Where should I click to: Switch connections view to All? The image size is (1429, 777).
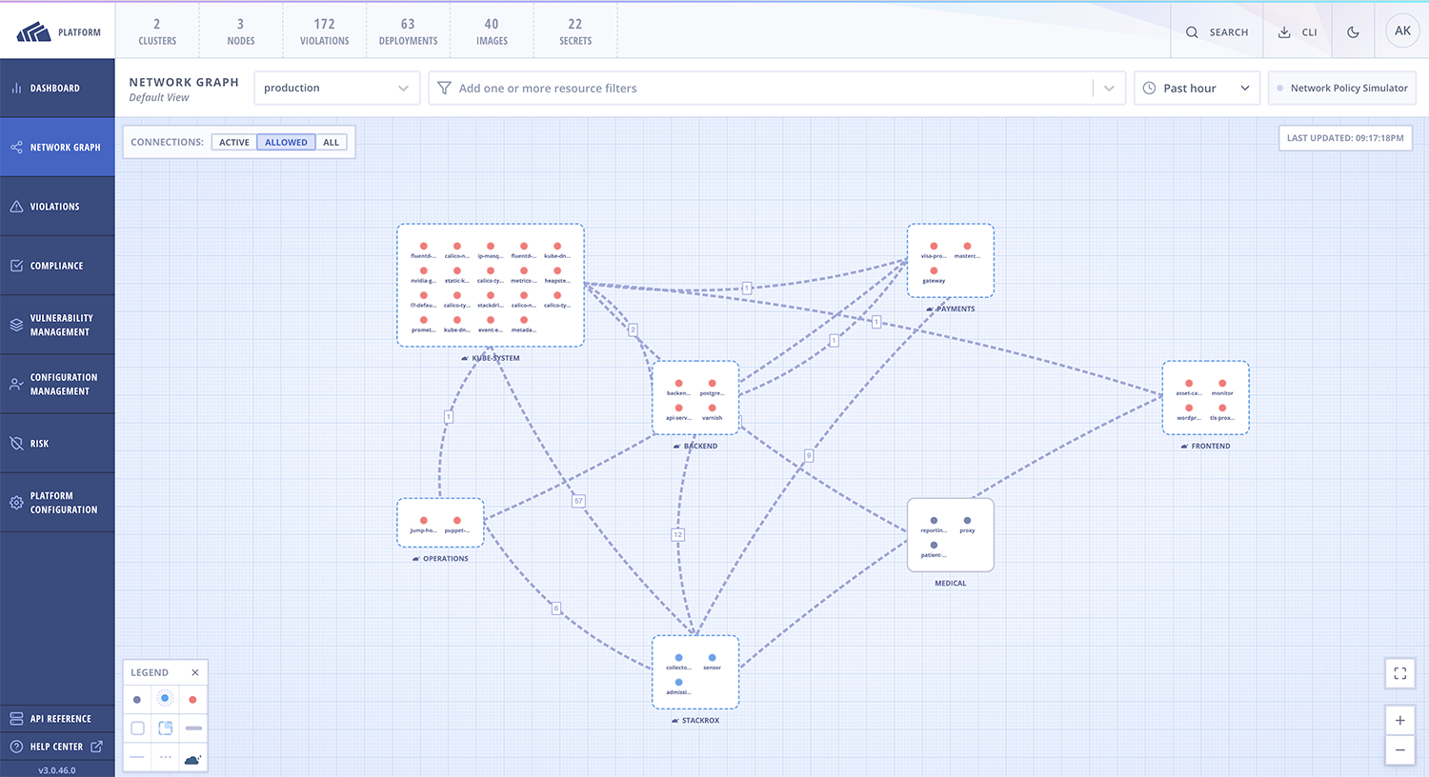pyautogui.click(x=331, y=143)
